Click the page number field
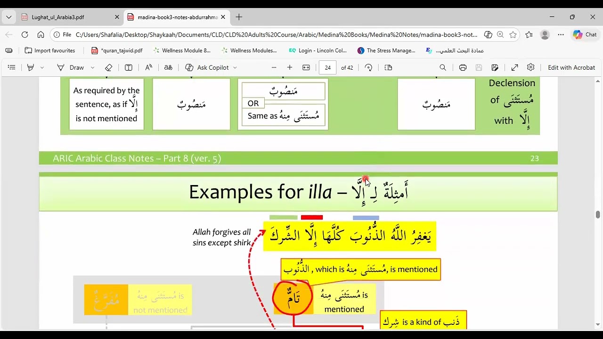 coord(327,67)
